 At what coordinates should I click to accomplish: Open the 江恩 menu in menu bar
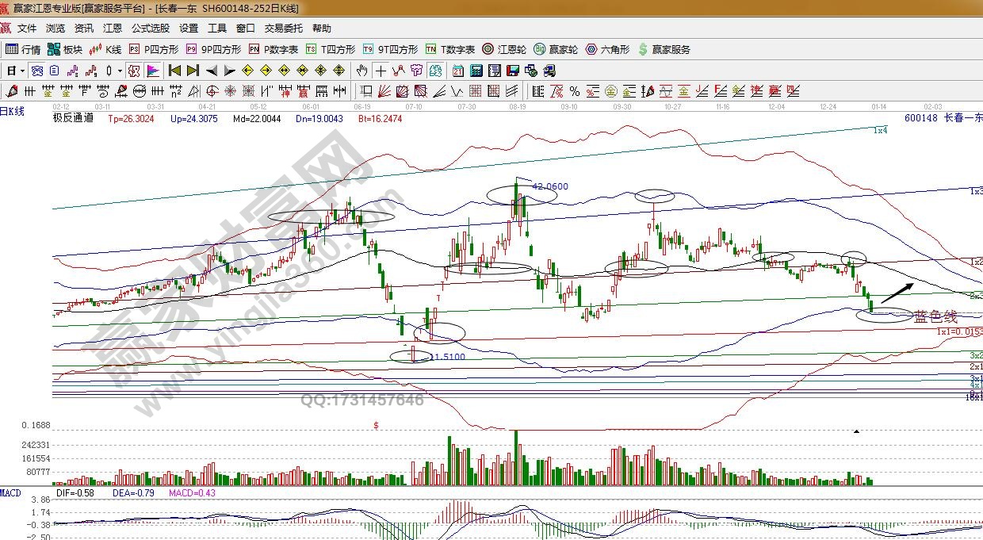click(112, 29)
